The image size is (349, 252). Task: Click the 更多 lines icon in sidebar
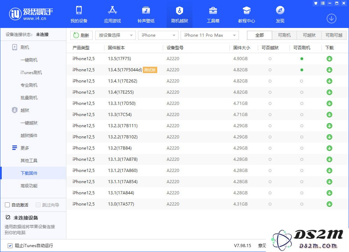click(x=14, y=148)
